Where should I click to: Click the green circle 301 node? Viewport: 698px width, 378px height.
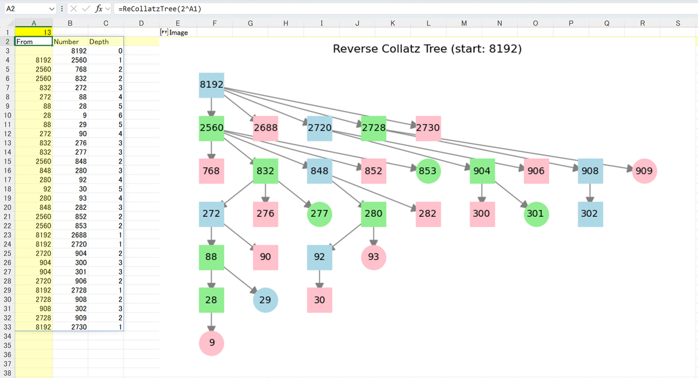[x=536, y=214]
